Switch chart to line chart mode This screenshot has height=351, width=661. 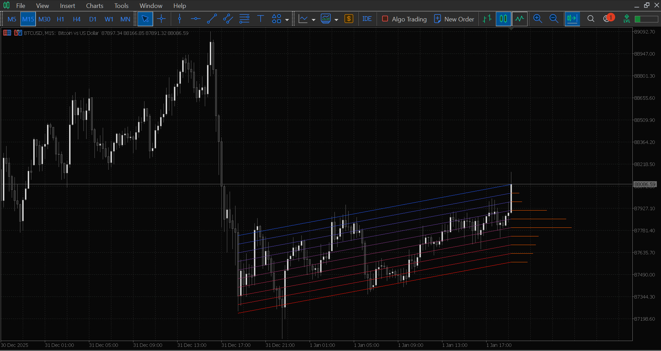point(520,19)
